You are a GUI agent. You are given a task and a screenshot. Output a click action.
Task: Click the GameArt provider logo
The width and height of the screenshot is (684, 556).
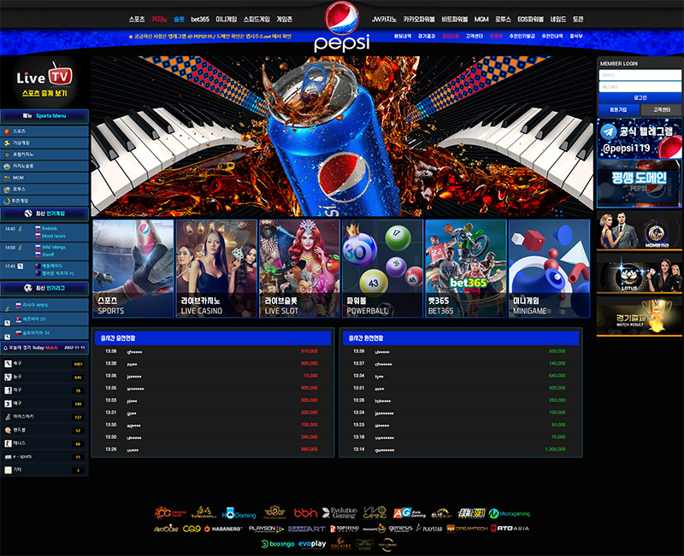coord(307,529)
